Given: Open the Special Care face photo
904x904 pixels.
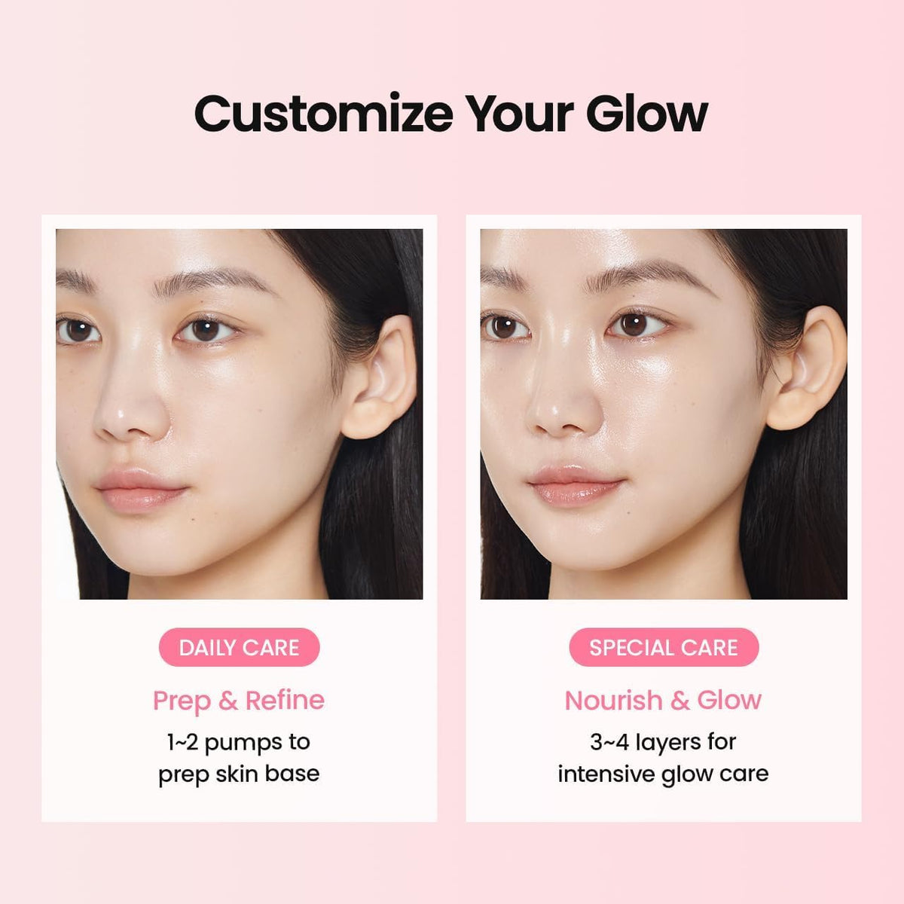Looking at the screenshot, I should coord(664,414).
